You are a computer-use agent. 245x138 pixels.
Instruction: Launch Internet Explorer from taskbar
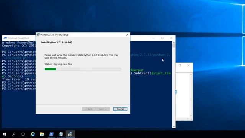point(33,134)
